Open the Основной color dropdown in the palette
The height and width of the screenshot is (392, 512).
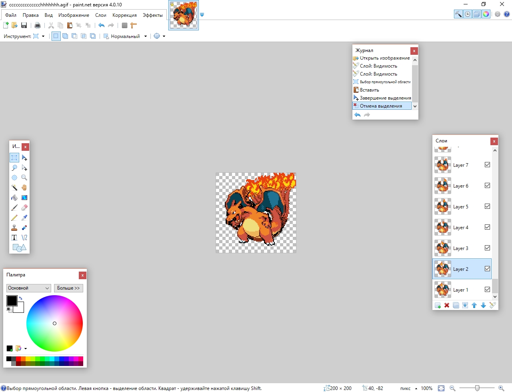point(29,288)
